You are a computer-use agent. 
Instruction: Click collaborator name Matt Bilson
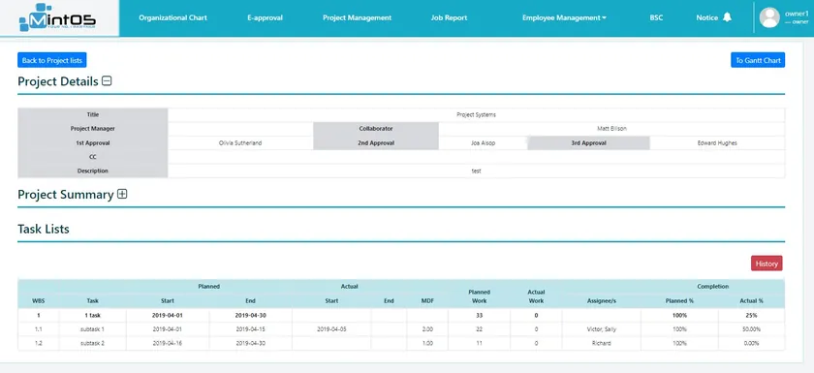click(612, 129)
